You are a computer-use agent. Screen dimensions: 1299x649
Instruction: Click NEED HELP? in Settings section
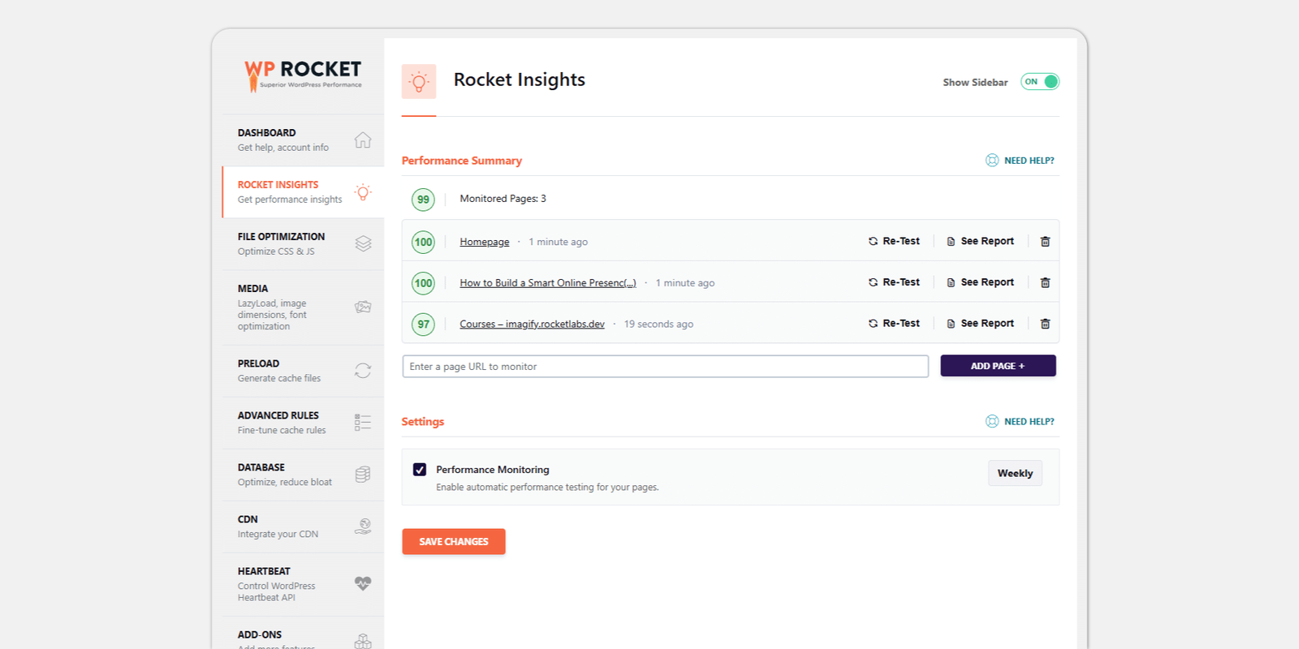pos(1020,421)
